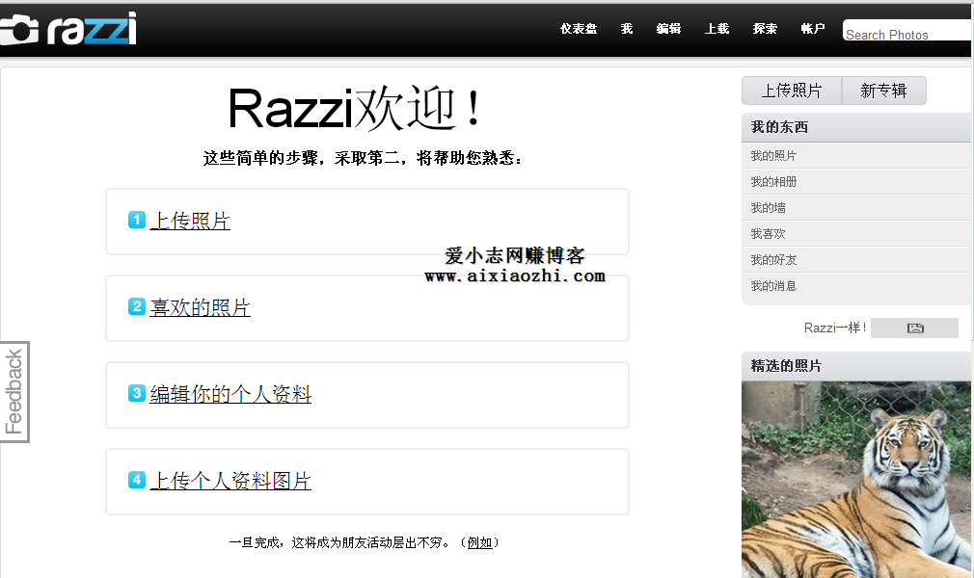
Task: Open 我的相册 in sidebar
Action: [772, 182]
